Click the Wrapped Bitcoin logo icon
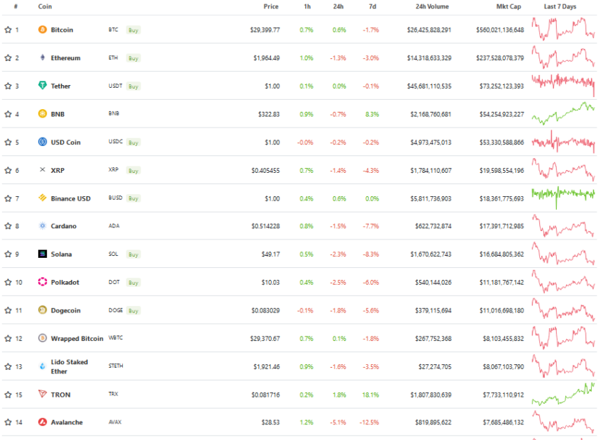 [x=43, y=338]
